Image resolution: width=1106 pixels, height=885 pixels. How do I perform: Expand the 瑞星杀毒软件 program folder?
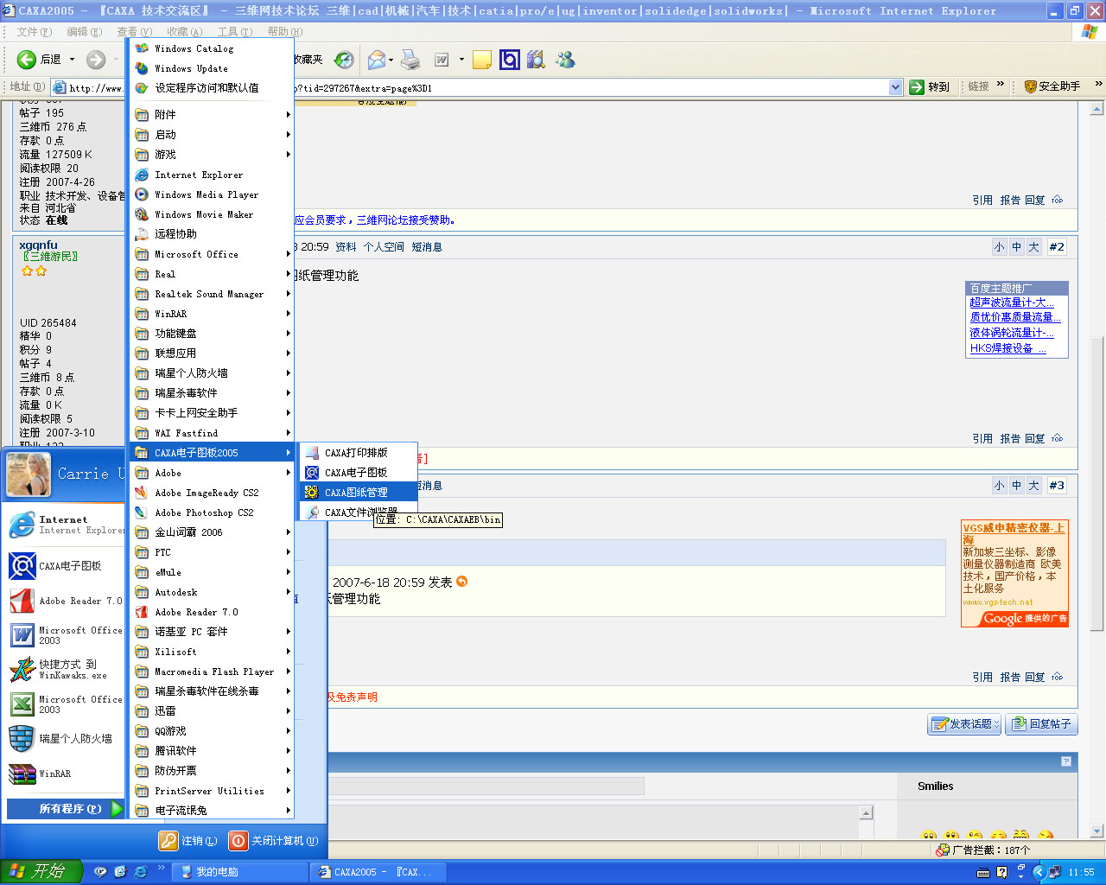click(x=212, y=393)
